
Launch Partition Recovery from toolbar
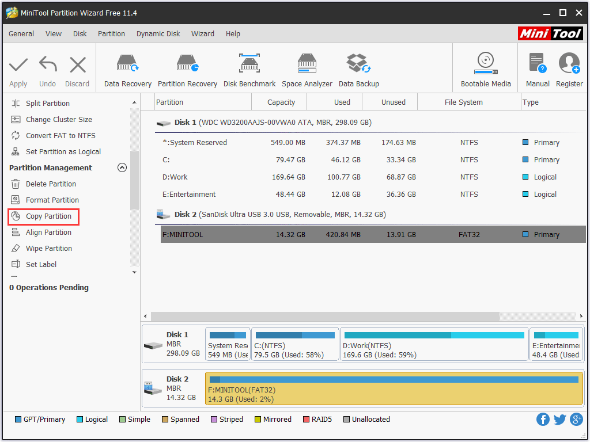point(187,70)
